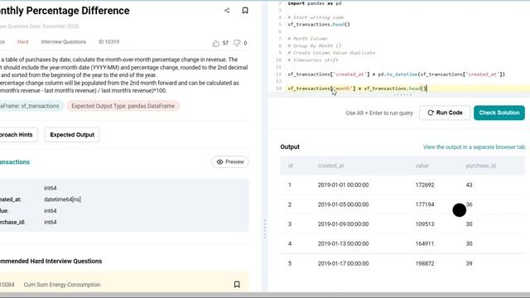Bookmark the Cum Sum Energy Consumption question
530x298 pixels.
237,285
